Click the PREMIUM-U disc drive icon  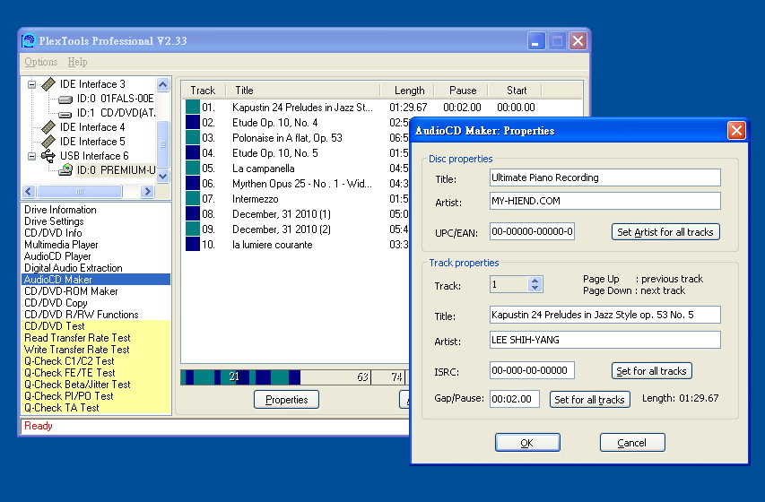[x=65, y=169]
